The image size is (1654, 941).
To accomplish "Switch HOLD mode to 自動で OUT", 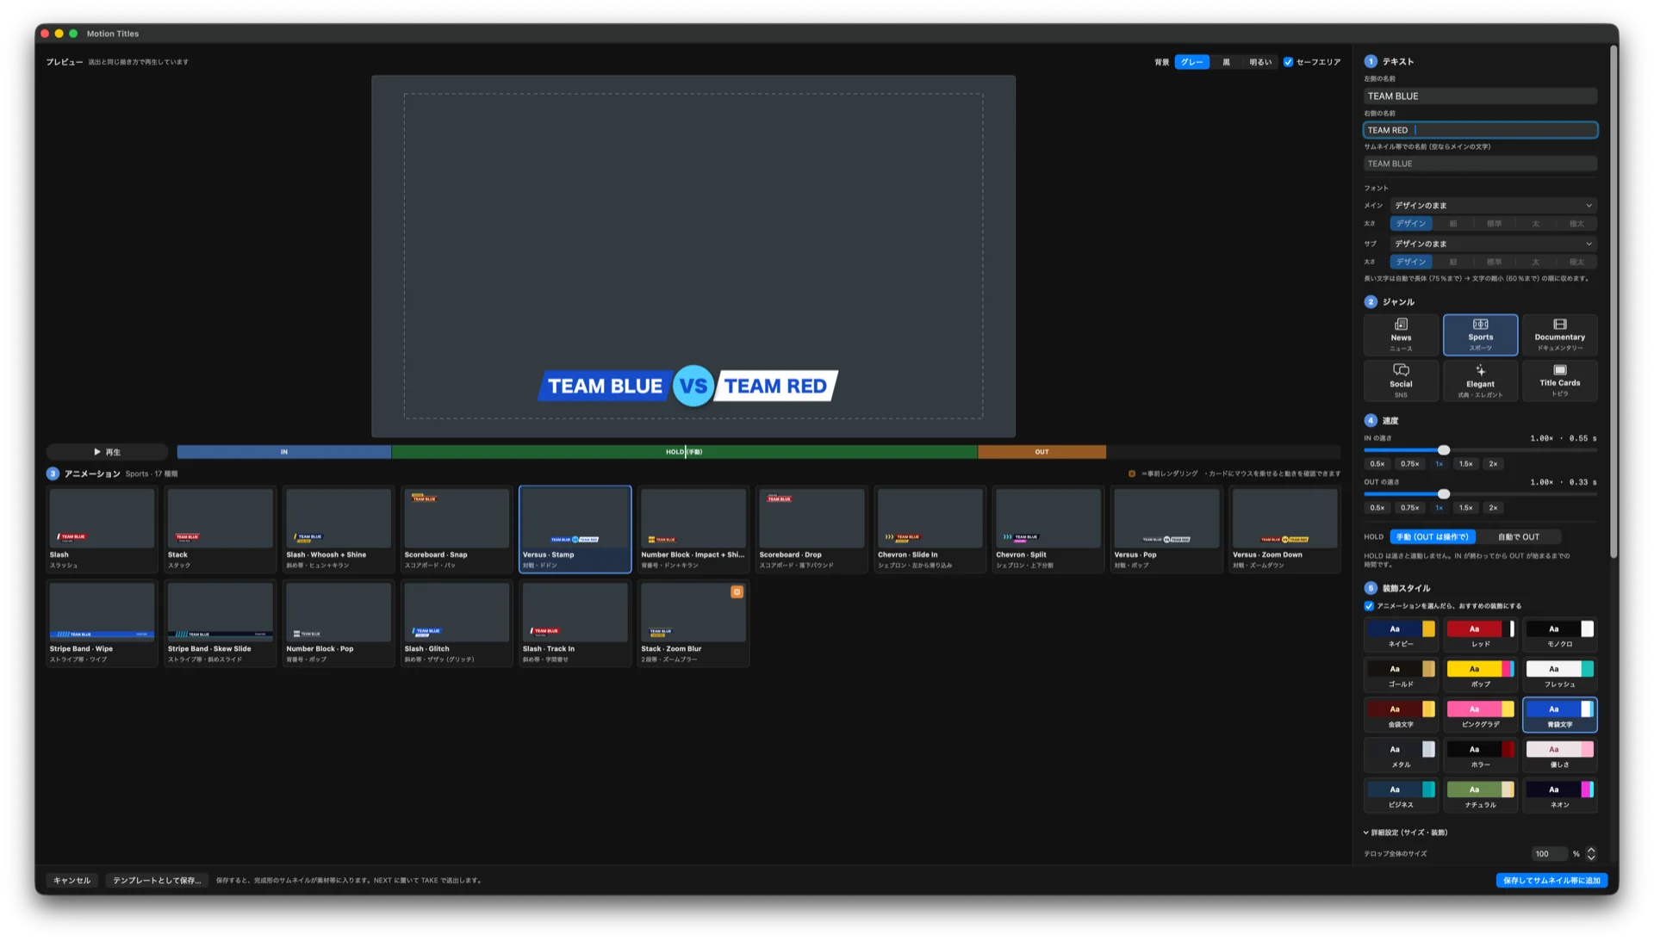I will pyautogui.click(x=1518, y=537).
